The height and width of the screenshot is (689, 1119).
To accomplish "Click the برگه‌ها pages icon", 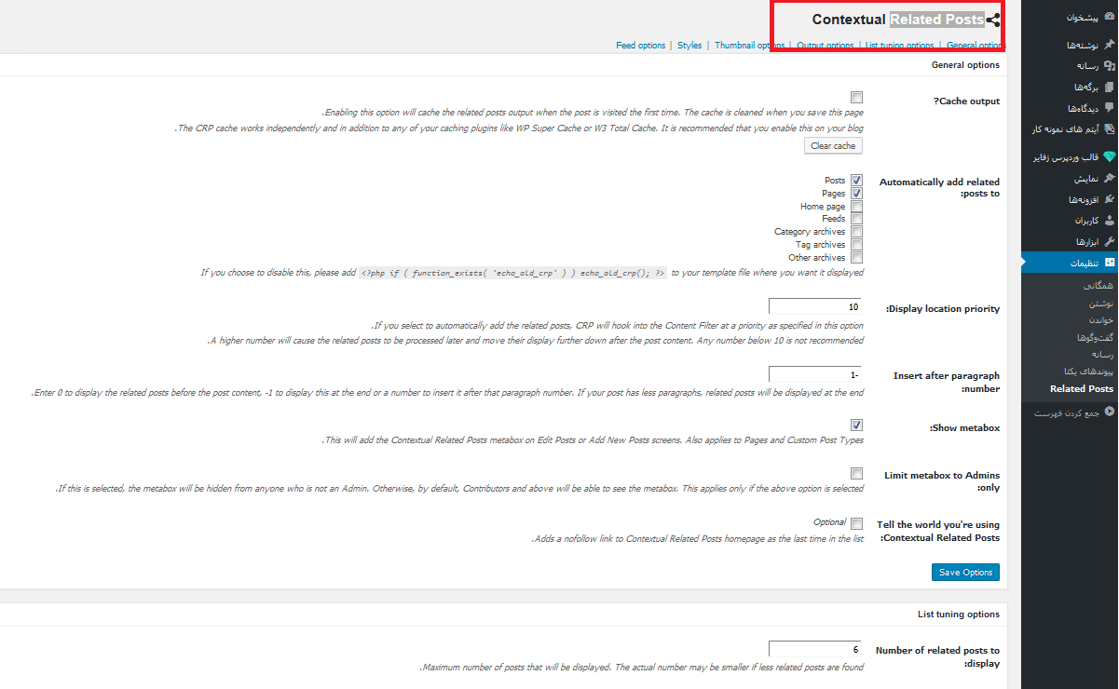I will tap(1109, 87).
